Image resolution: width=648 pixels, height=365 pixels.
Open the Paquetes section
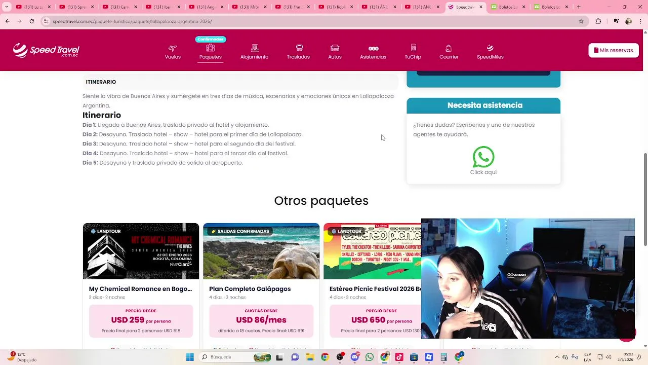[x=210, y=52]
